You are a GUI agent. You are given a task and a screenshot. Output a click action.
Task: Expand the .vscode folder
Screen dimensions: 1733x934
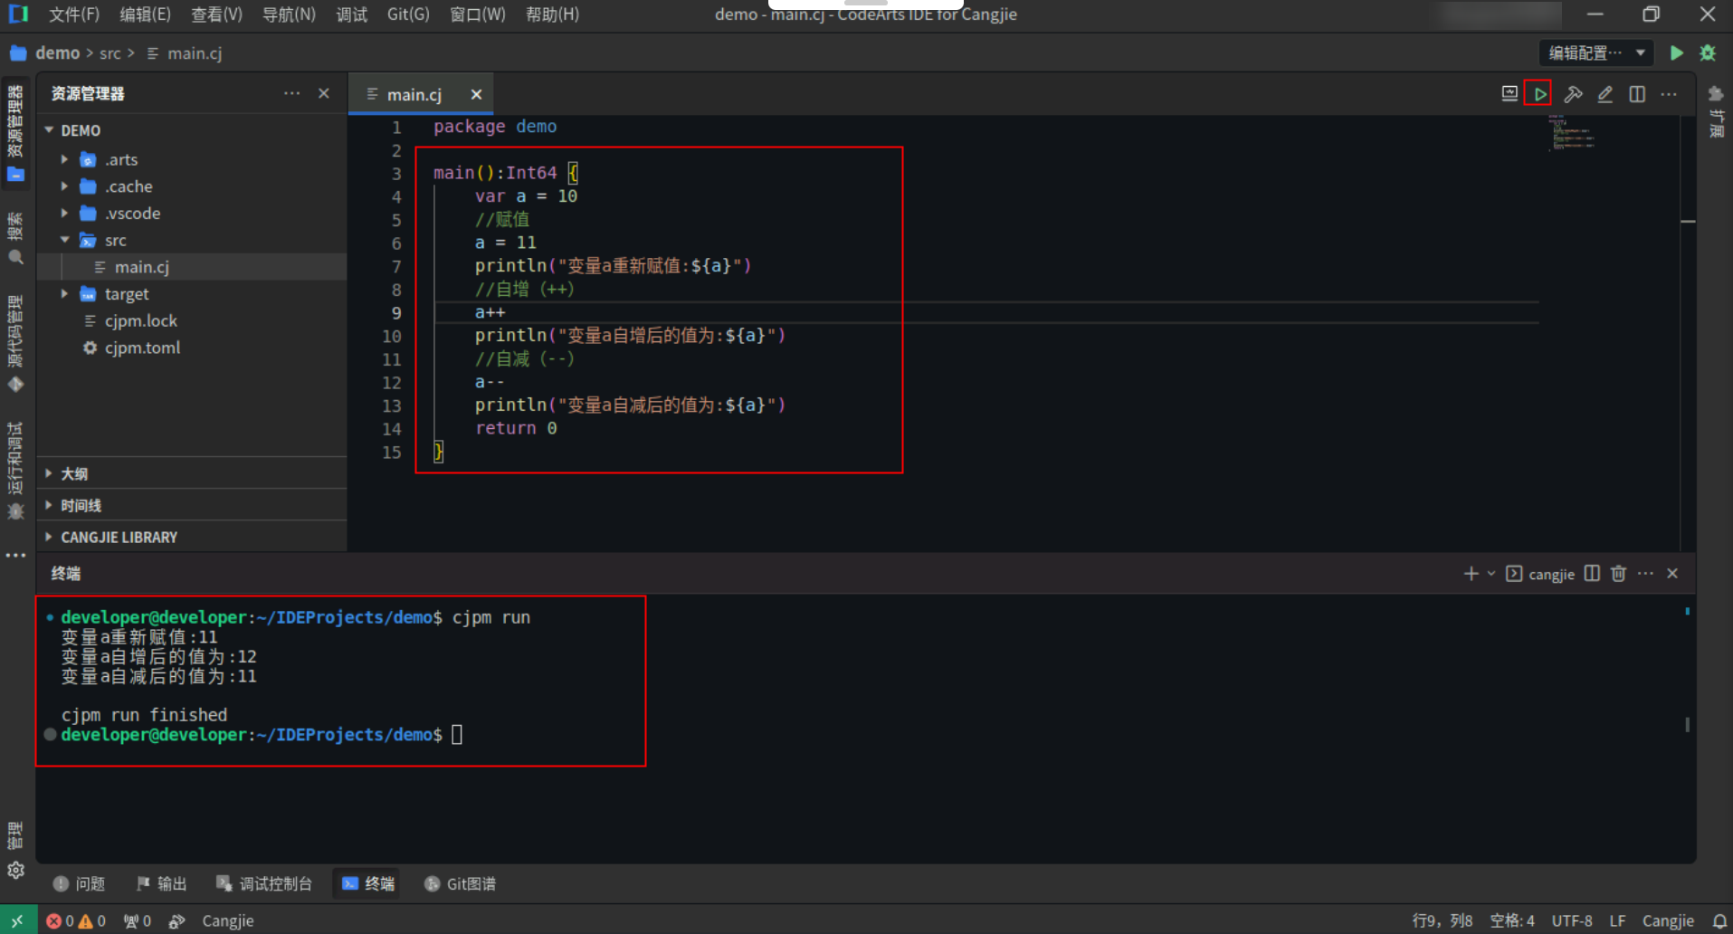[64, 214]
